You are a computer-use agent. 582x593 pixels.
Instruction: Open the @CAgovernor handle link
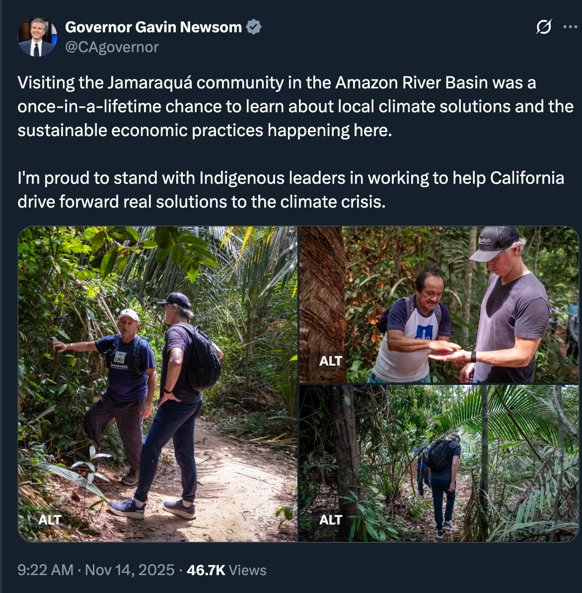click(x=112, y=47)
